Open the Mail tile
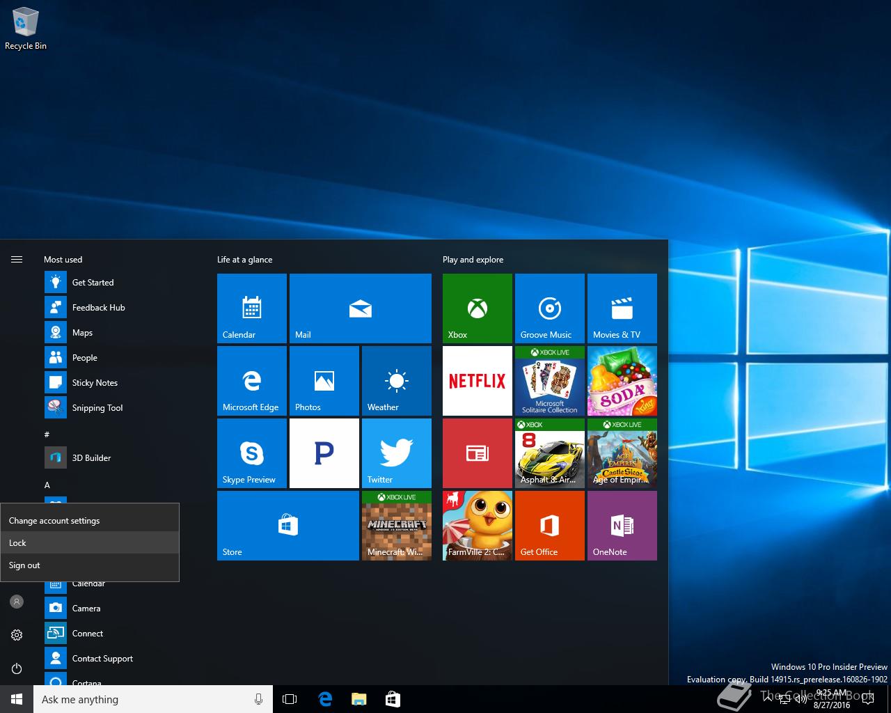Screen dimensions: 891x713 [361, 308]
